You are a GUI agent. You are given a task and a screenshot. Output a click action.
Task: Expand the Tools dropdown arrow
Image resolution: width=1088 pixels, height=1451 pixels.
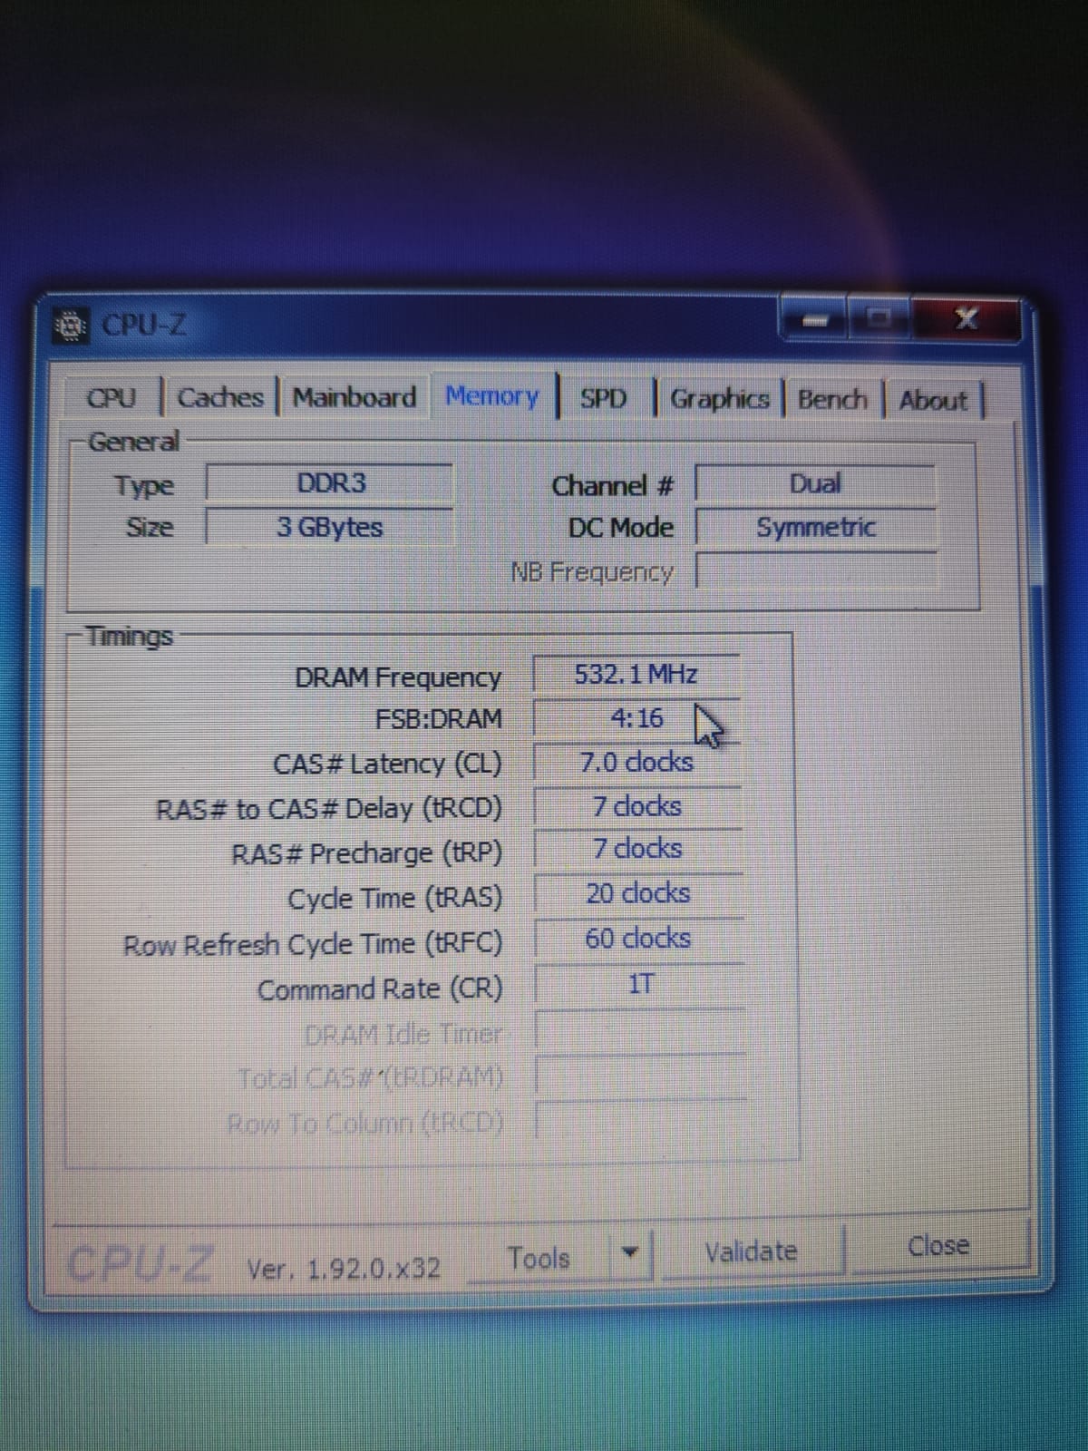coord(630,1254)
